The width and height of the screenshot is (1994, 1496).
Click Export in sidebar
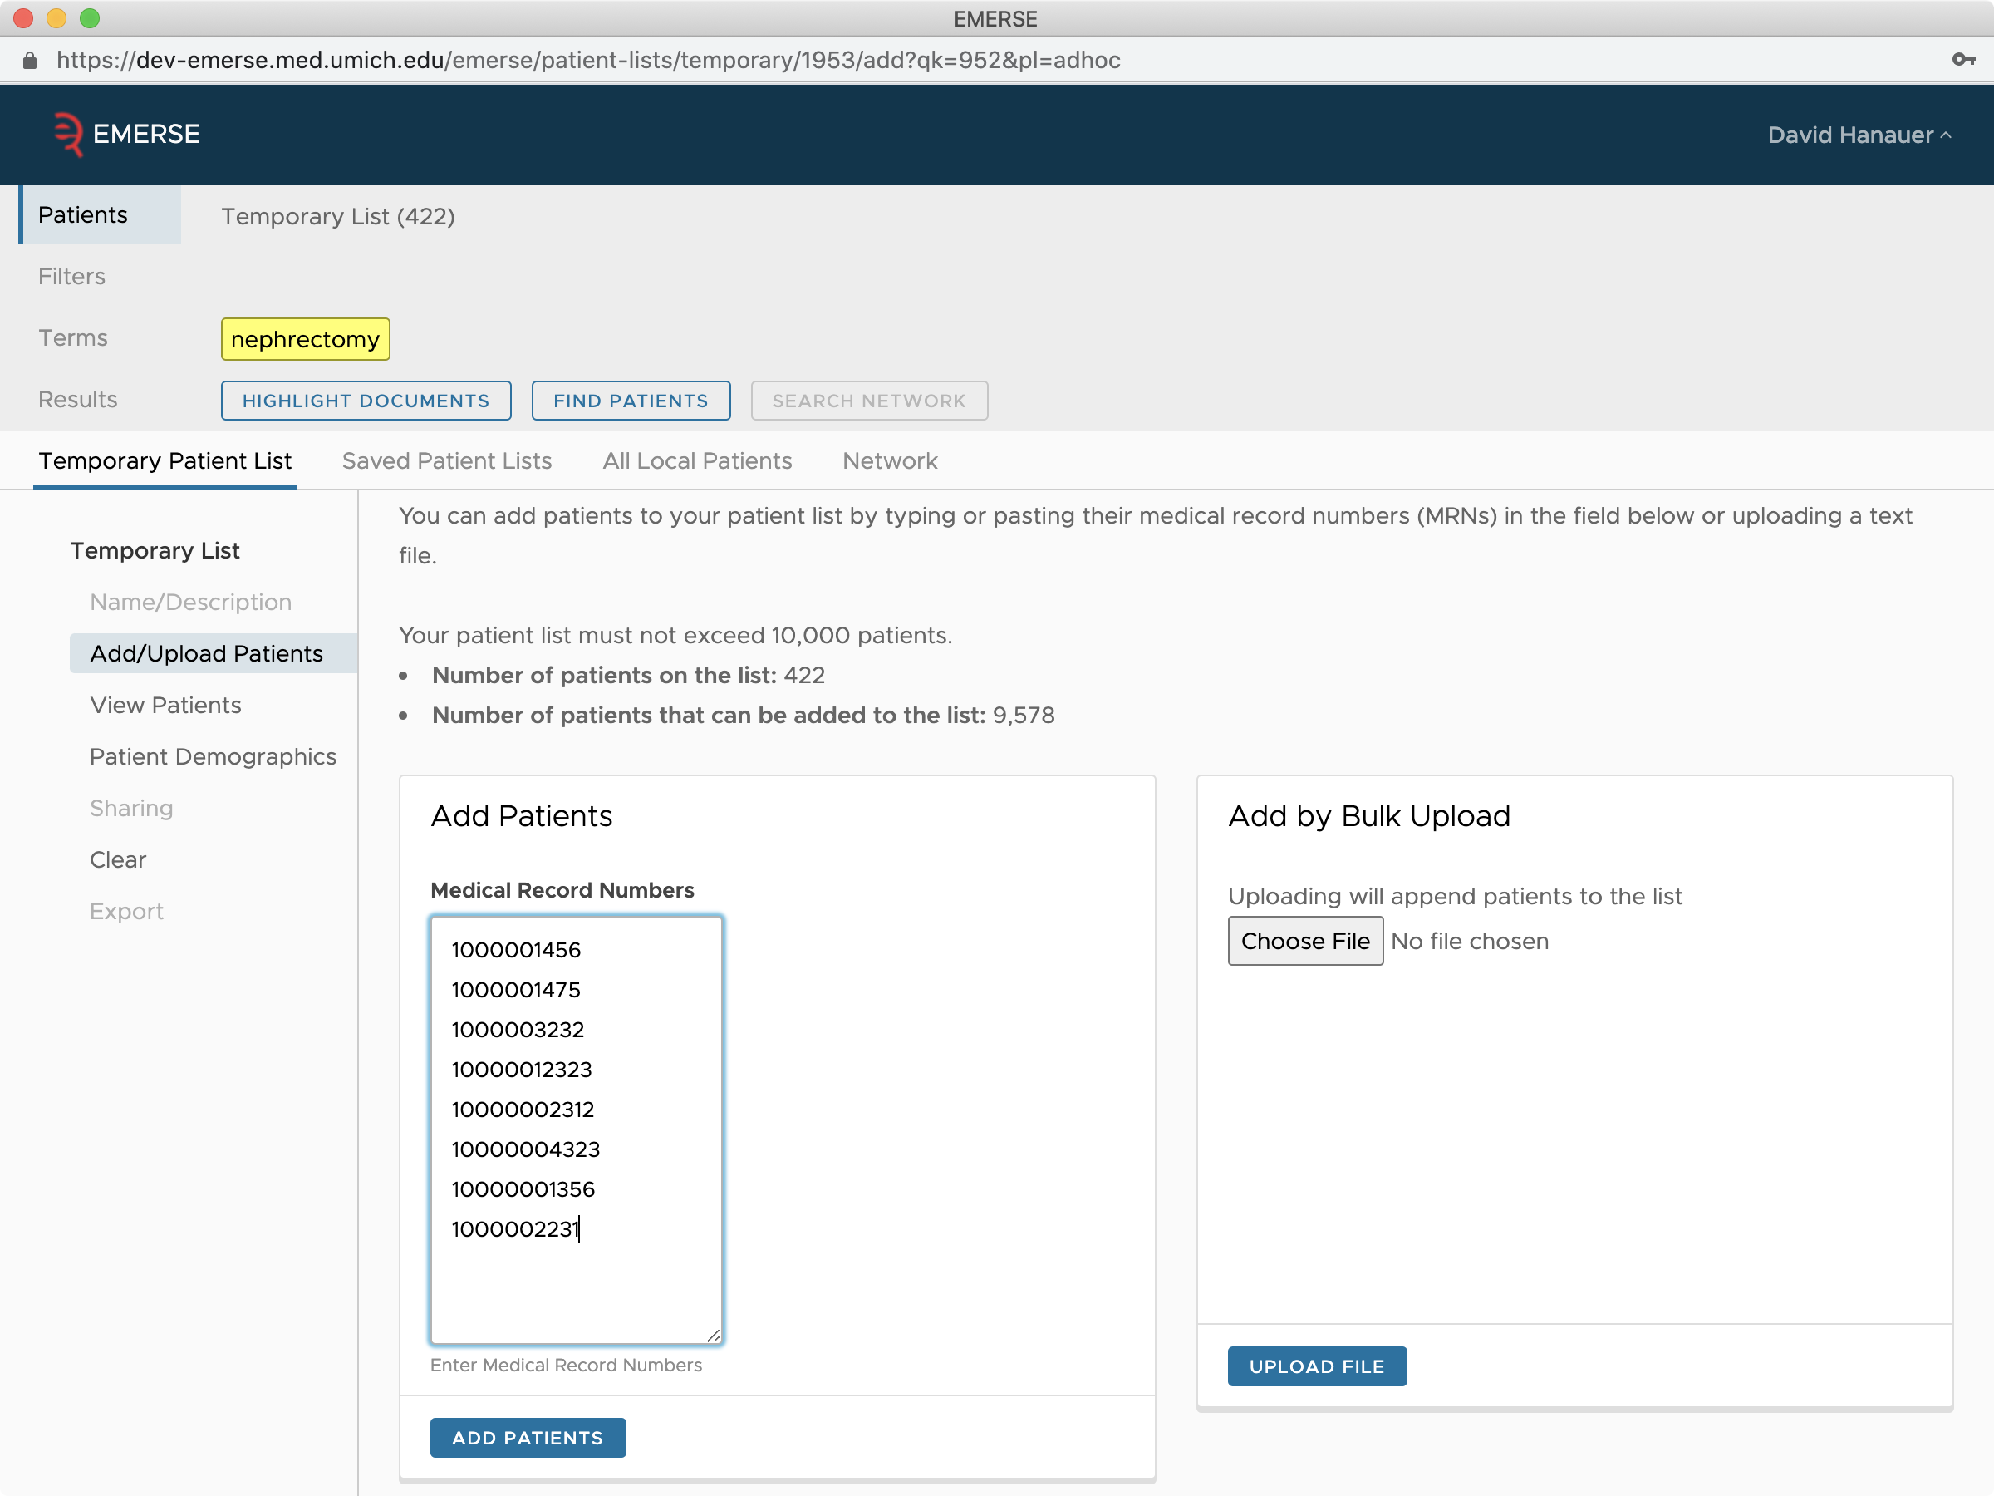pyautogui.click(x=127, y=911)
